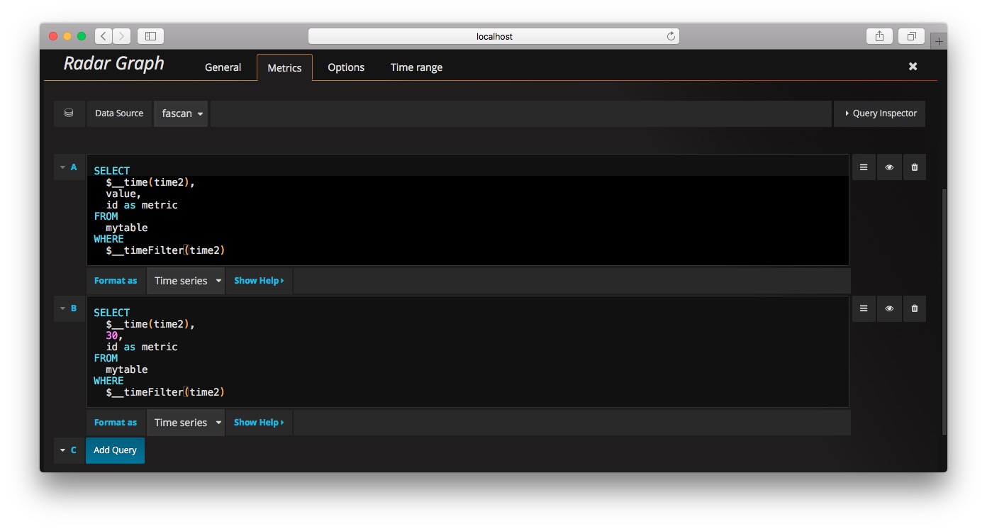Expand the Query Inspector
The height and width of the screenshot is (529, 987).
click(880, 113)
